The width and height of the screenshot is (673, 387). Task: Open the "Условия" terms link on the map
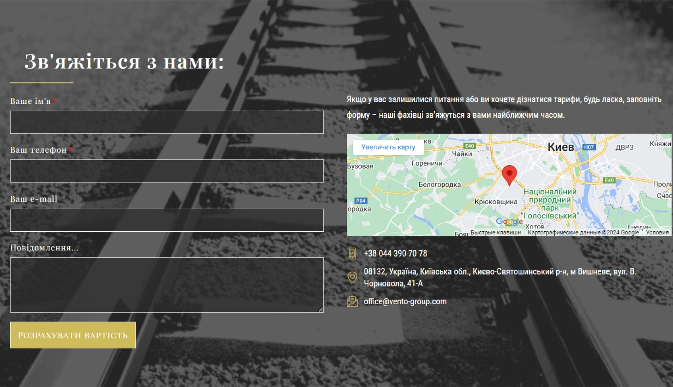[x=657, y=232]
